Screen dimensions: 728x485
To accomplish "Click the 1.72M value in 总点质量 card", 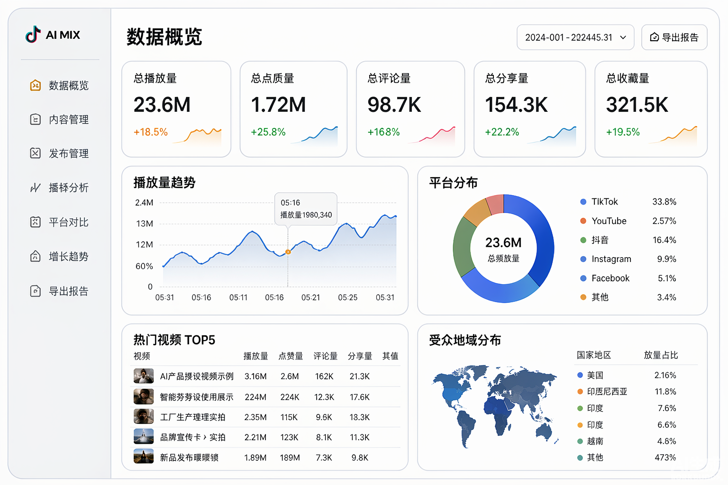I will click(x=279, y=105).
